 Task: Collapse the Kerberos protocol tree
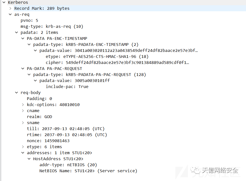4,2
